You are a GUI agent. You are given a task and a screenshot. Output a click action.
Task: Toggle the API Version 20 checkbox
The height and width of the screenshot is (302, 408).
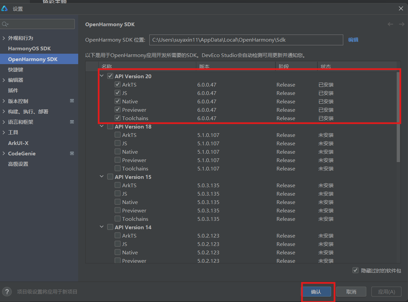(x=110, y=76)
